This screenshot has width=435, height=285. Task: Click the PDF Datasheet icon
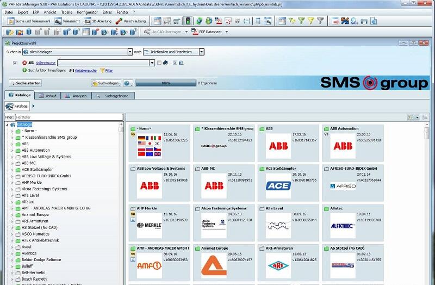(195, 32)
